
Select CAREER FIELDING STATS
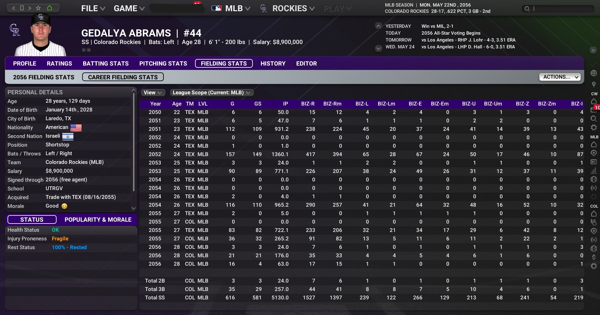(x=123, y=77)
